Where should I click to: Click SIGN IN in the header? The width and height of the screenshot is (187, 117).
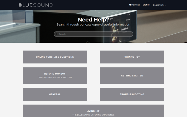coord(146,5)
